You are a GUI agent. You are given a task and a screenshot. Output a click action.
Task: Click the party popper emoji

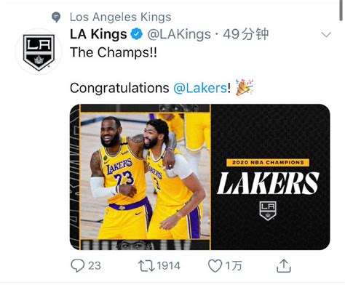[x=245, y=87]
